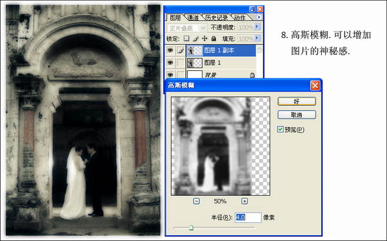Click brush indicator box of 图层 1 副本
Screen dimensions: 387x241
pos(181,50)
